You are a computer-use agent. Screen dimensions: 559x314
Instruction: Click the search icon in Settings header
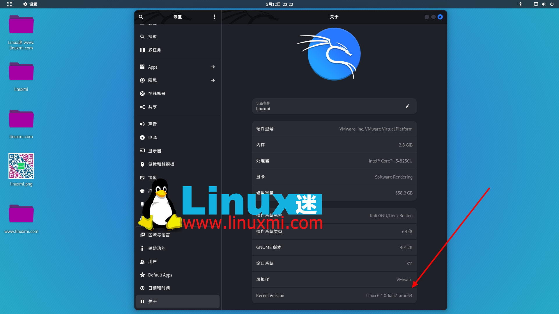coord(141,17)
